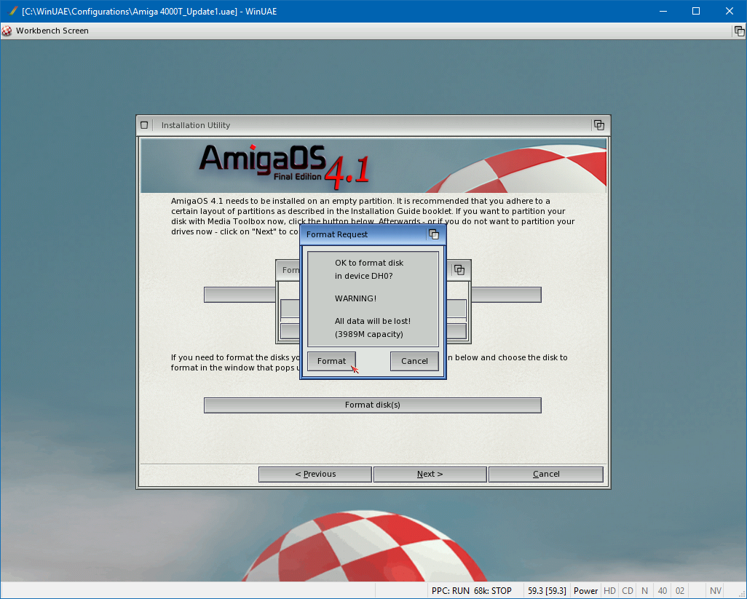The height and width of the screenshot is (599, 747).
Task: Click depth gadget of the window behind dialog
Action: pos(459,270)
